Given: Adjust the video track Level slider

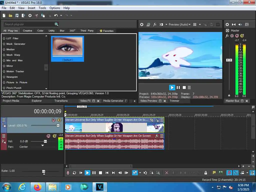Looking at the screenshot, I should 58,125.
